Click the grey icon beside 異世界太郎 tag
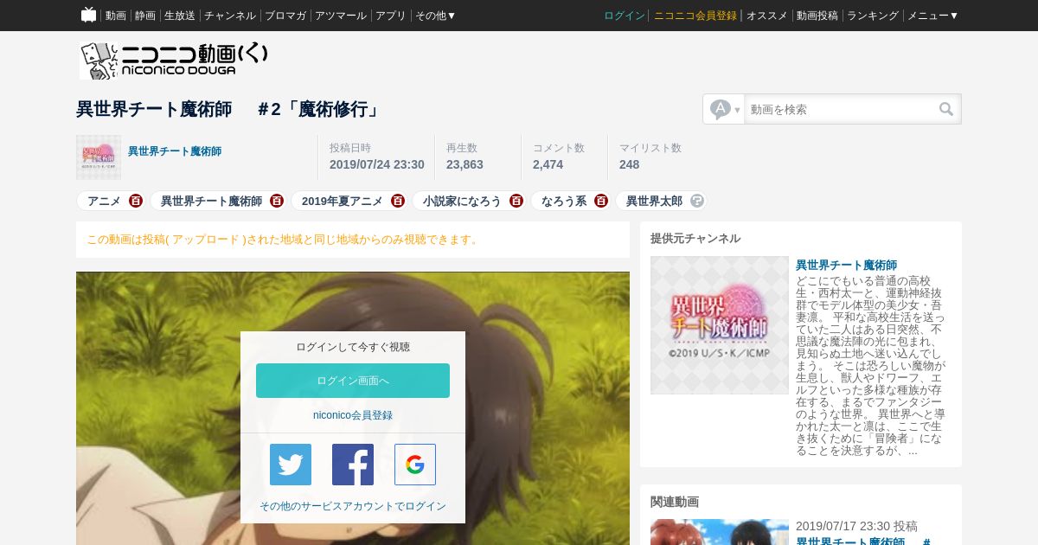 click(697, 201)
